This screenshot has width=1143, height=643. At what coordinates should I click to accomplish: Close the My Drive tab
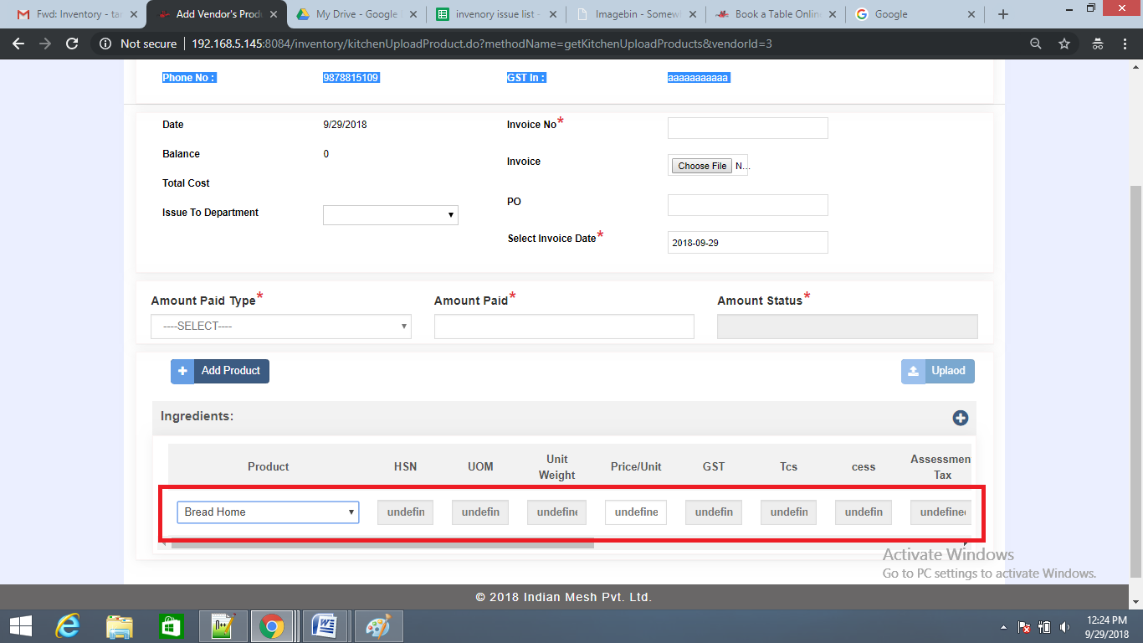pyautogui.click(x=412, y=14)
